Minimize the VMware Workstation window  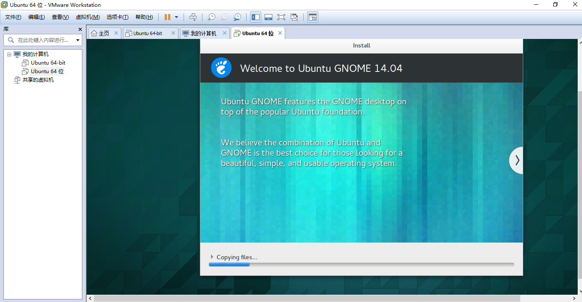click(x=536, y=5)
